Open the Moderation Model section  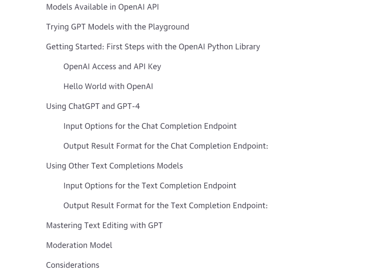[79, 245]
